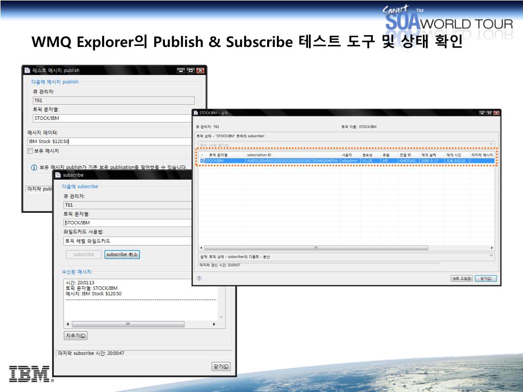Click the 닫기 button in the status window
Screen dimensions: 523x392
click(x=486, y=278)
